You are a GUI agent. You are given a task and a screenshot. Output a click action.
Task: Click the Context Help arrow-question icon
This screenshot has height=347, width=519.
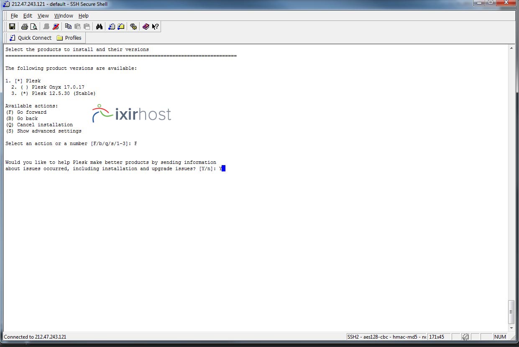point(155,27)
